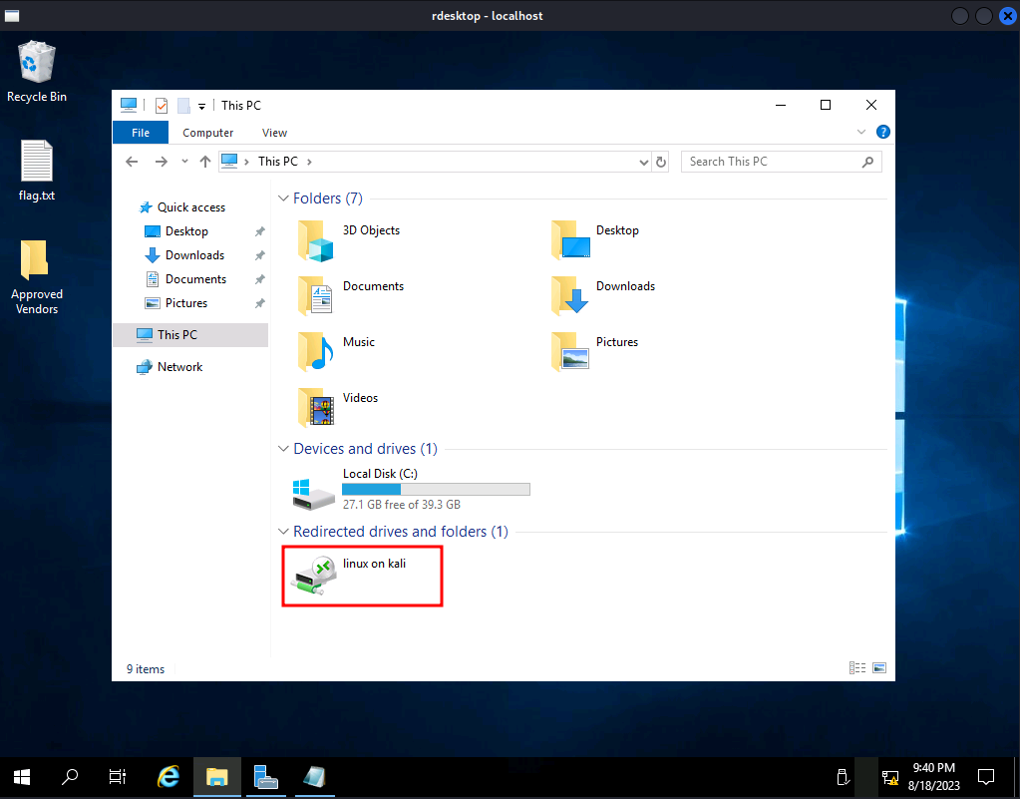Open the address bar history dropdown
The image size is (1020, 799).
643,162
